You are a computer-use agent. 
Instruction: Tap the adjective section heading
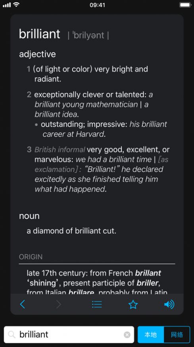pos(37,54)
